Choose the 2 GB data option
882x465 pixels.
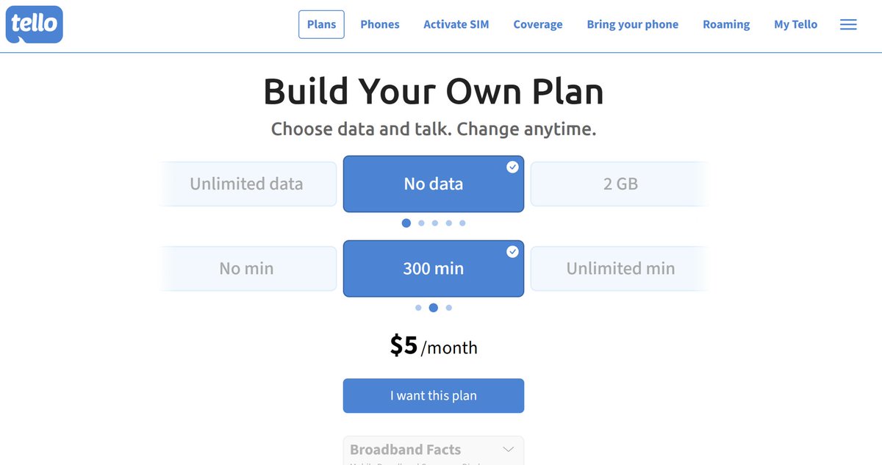coord(620,184)
